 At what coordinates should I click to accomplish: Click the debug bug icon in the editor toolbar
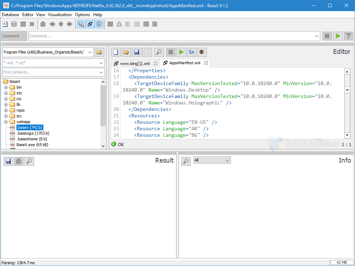202,52
